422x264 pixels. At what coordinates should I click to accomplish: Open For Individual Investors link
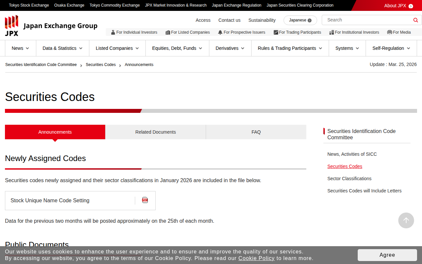click(134, 32)
